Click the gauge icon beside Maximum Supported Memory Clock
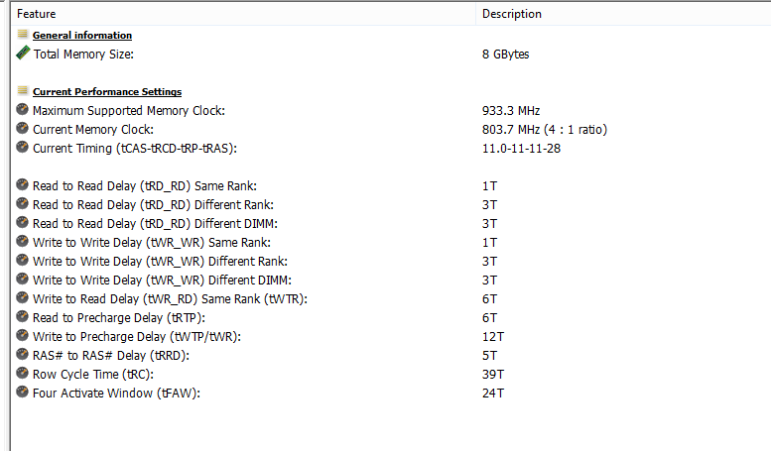The width and height of the screenshot is (771, 451). [x=22, y=110]
